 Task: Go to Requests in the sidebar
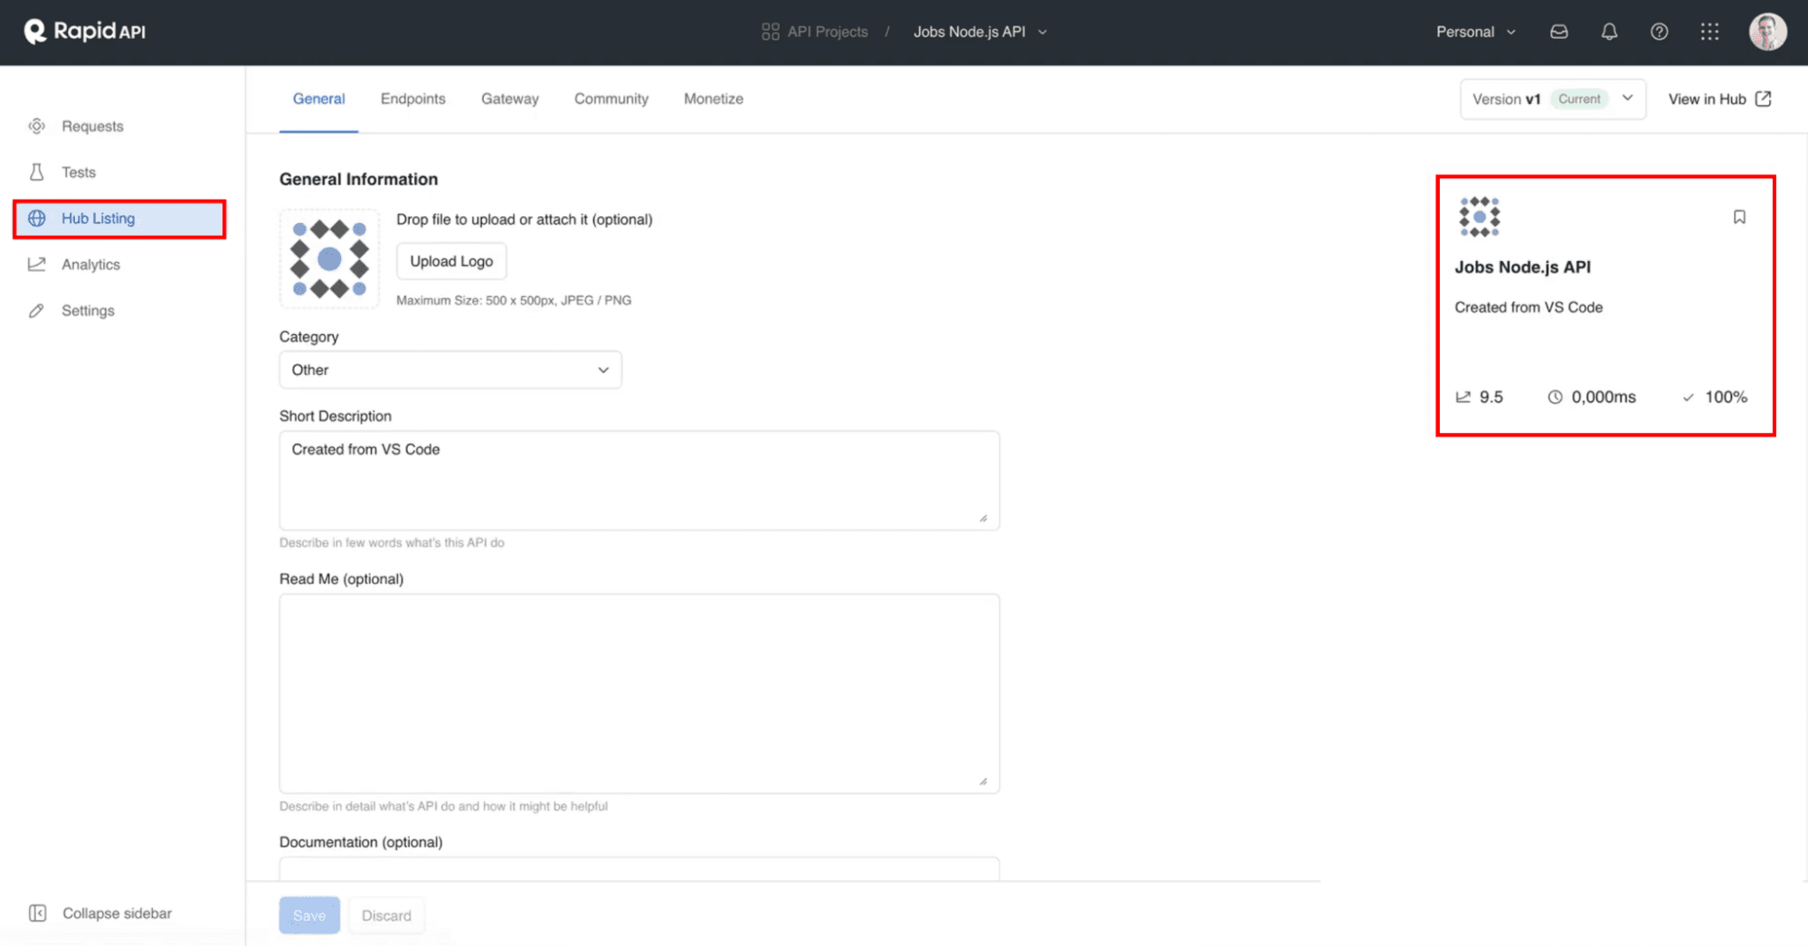tap(118, 127)
